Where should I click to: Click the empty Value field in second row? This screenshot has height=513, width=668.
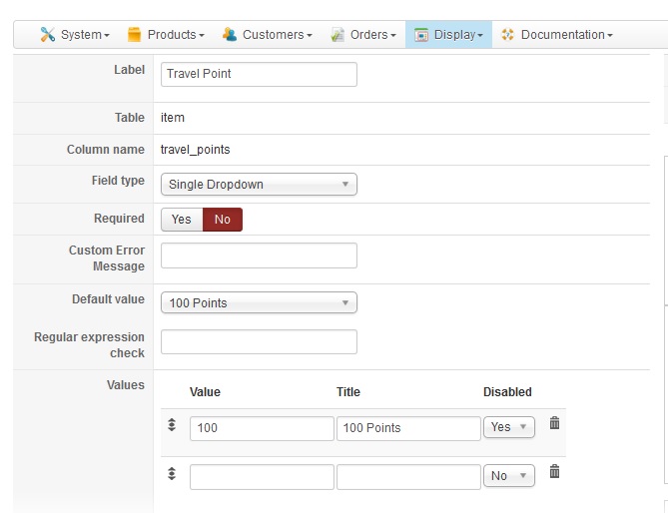click(262, 477)
